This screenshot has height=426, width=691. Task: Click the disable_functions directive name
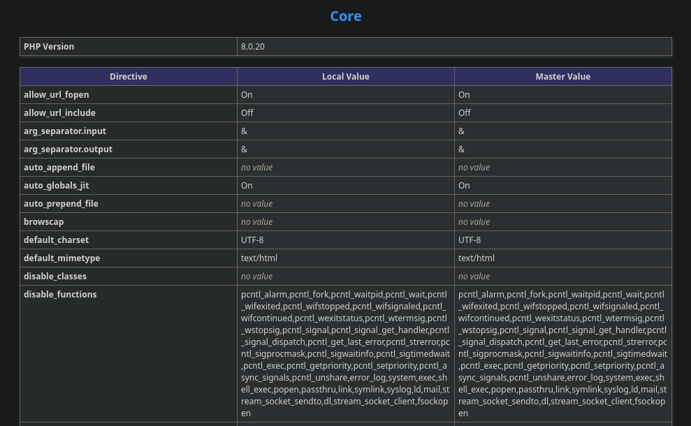(x=60, y=295)
